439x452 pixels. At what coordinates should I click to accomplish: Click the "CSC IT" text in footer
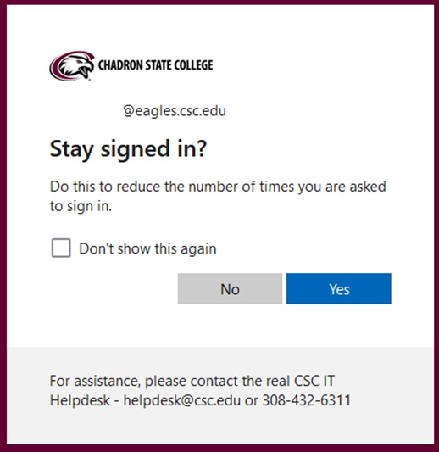tap(314, 381)
